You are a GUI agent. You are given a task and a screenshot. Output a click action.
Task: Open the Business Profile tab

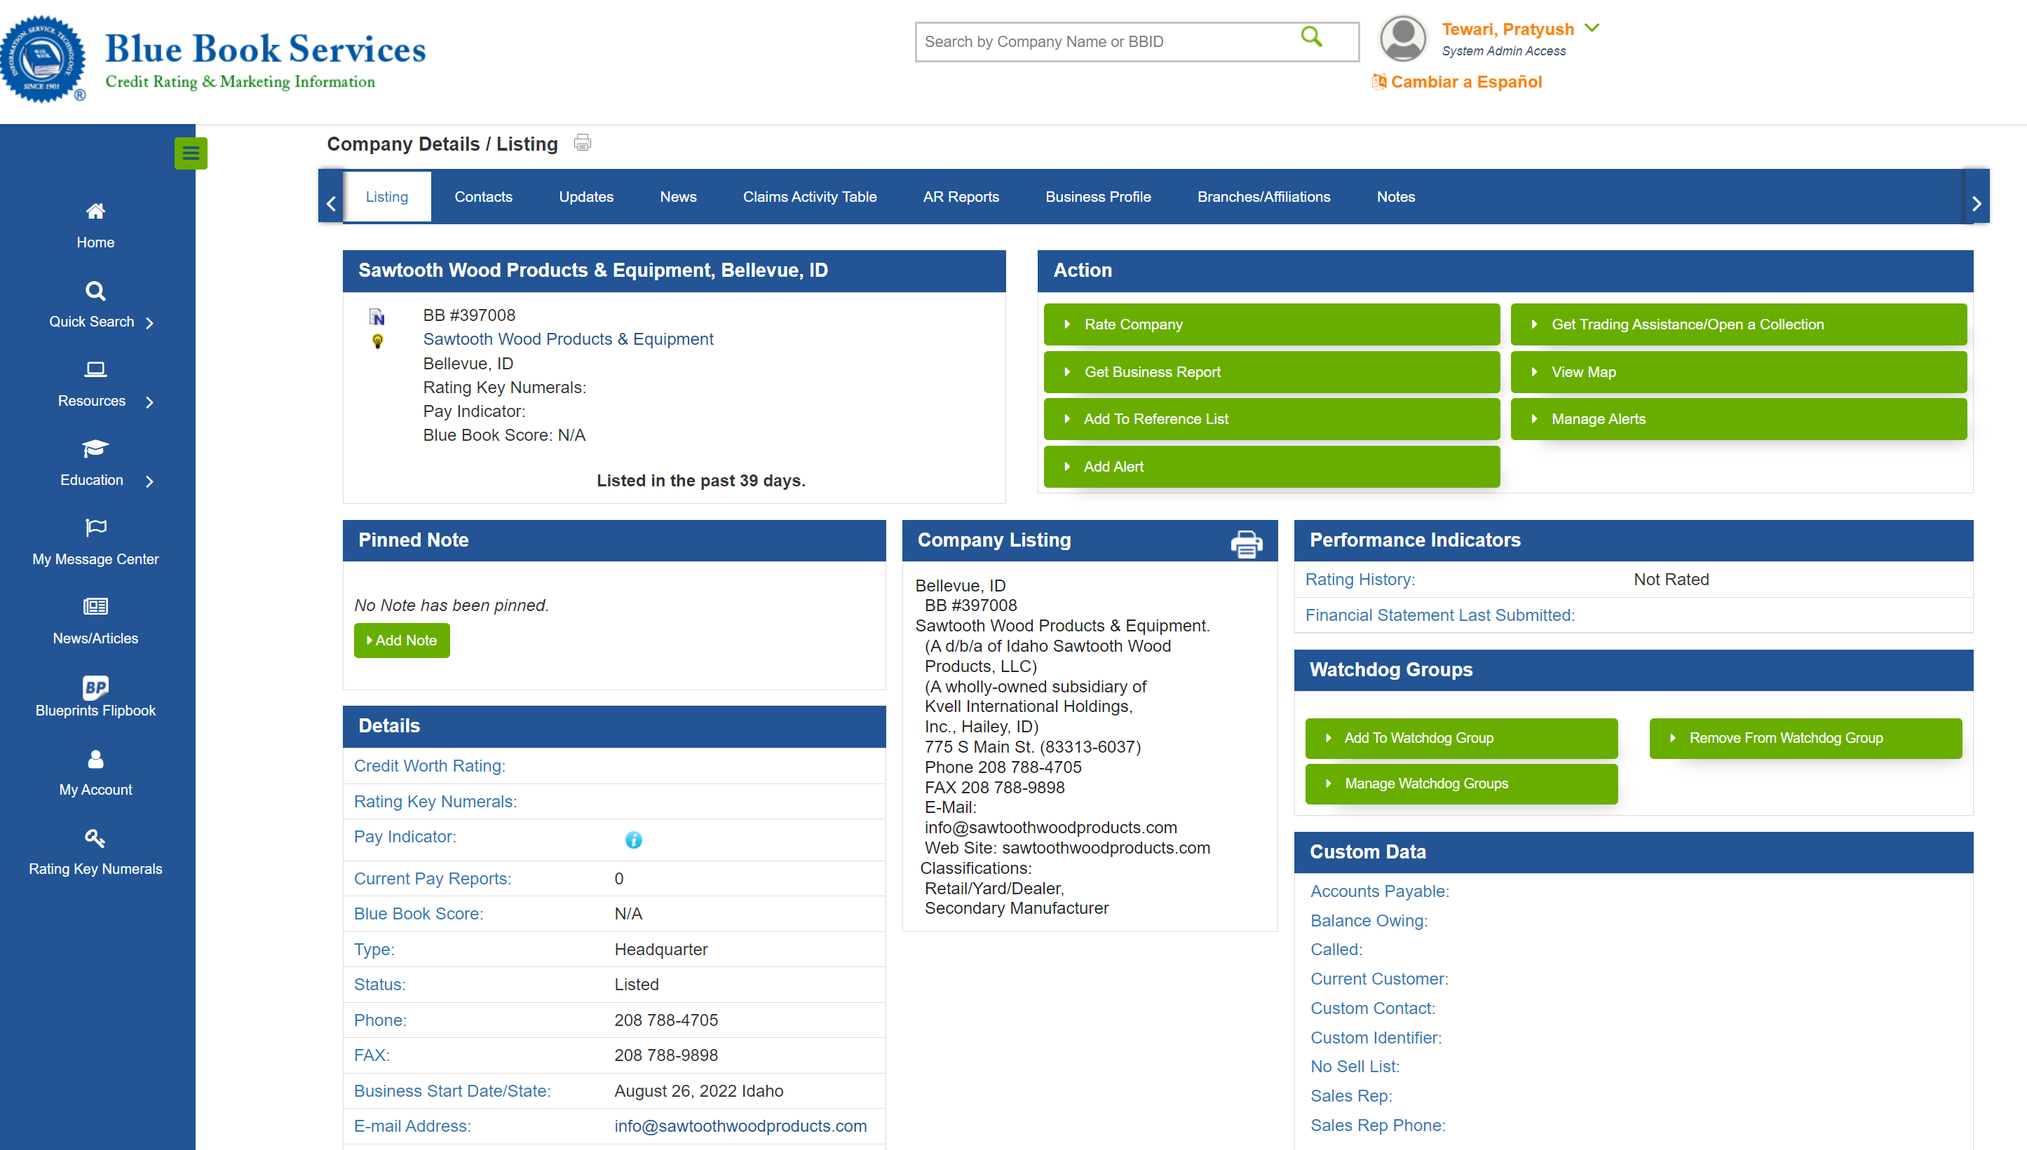[x=1098, y=197]
